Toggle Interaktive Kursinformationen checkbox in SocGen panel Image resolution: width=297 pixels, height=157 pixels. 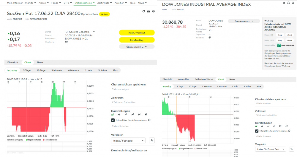[113, 120]
